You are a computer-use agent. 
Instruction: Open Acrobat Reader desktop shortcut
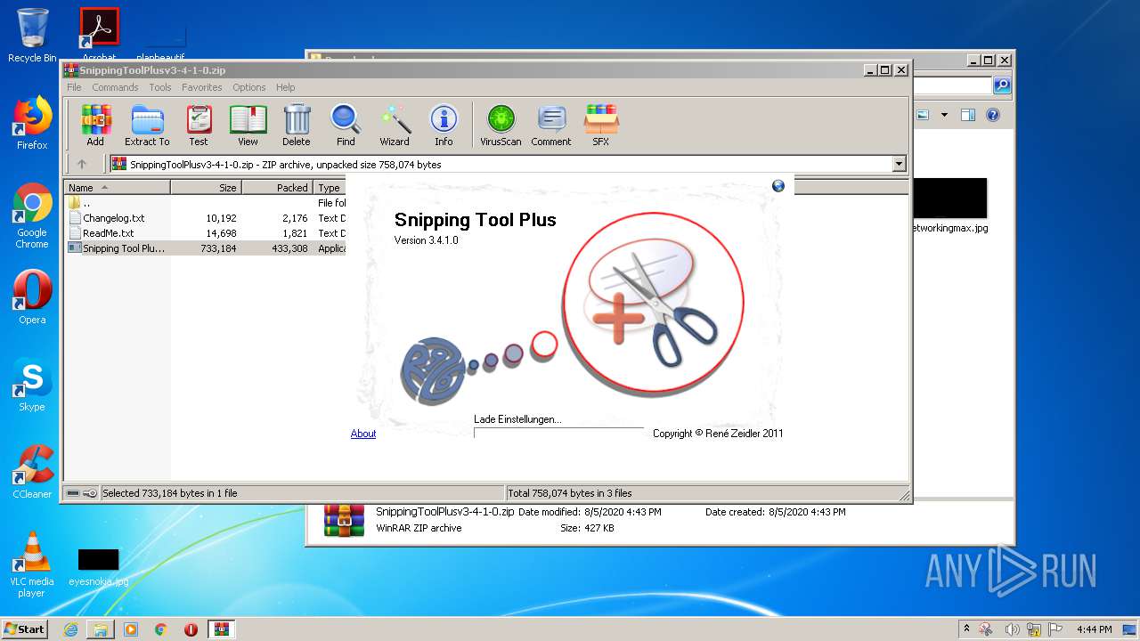99,34
